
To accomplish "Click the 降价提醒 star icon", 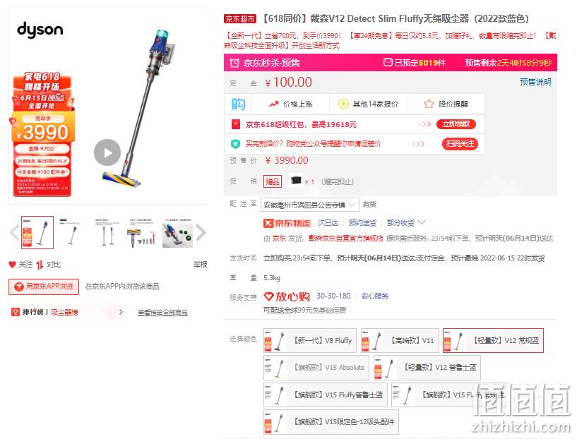I will pos(429,104).
